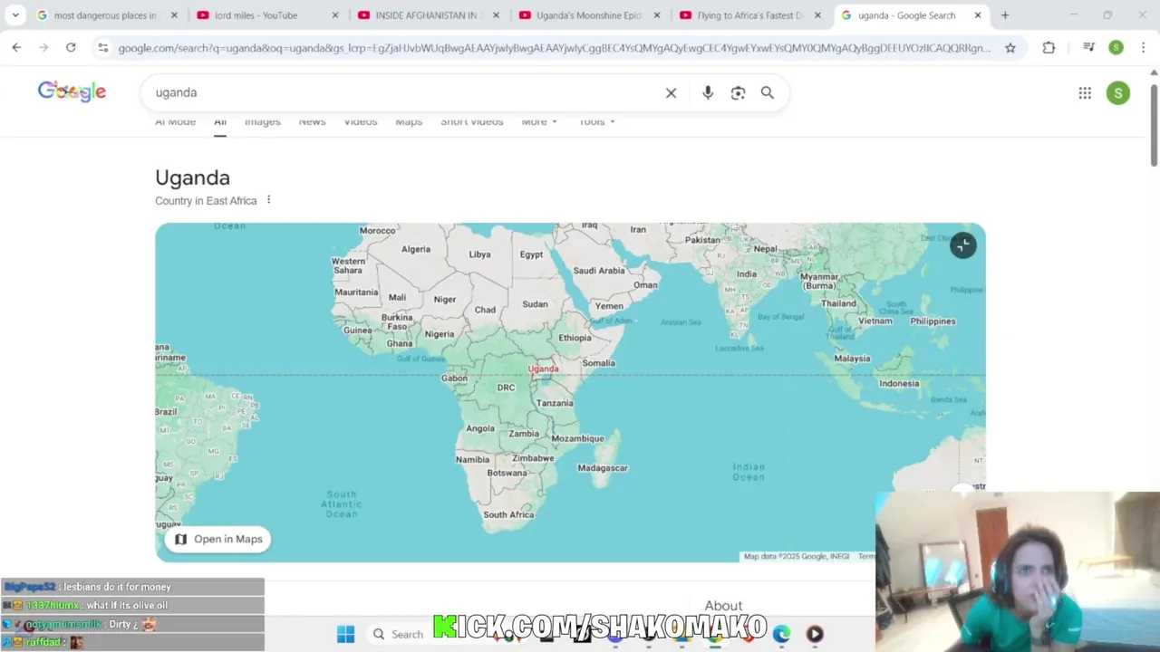The image size is (1160, 652).
Task: Click Tanzania label on the map
Action: pos(555,403)
